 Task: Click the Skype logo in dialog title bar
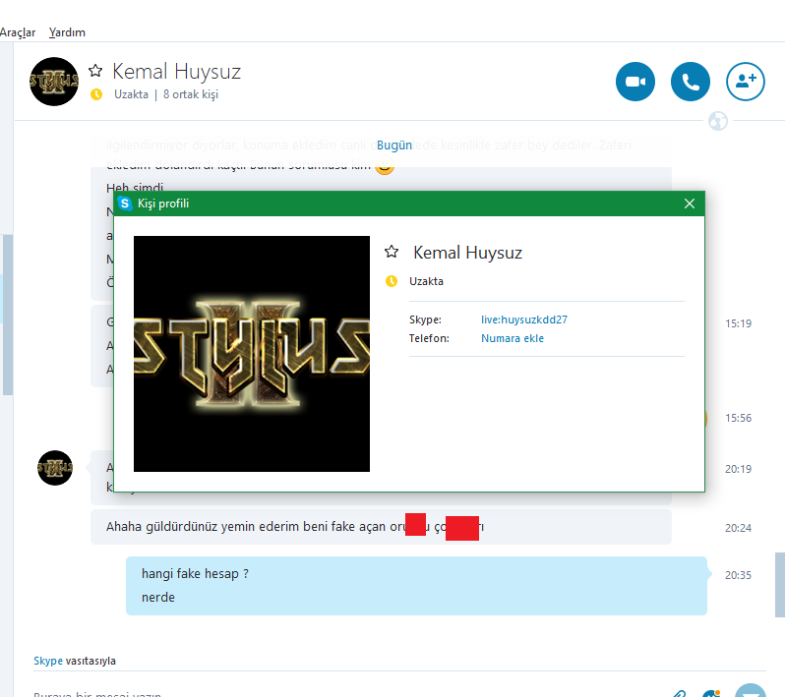(x=125, y=203)
